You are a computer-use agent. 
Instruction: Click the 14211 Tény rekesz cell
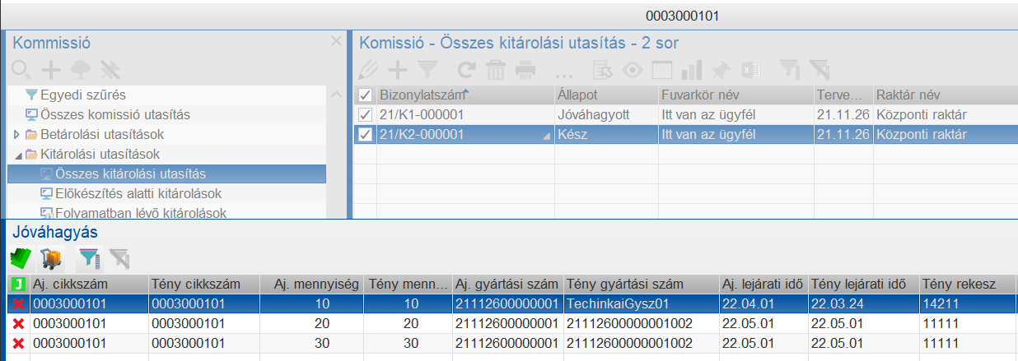(967, 303)
